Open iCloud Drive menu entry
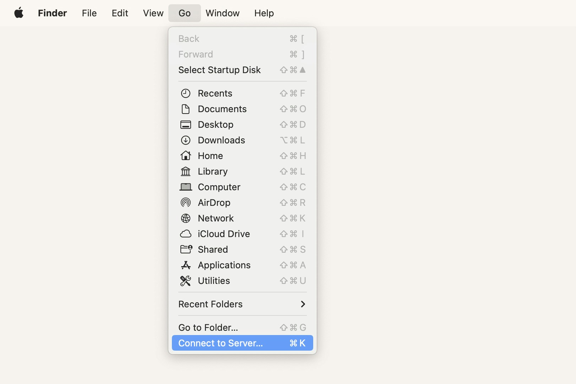Viewport: 576px width, 384px height. (243, 234)
